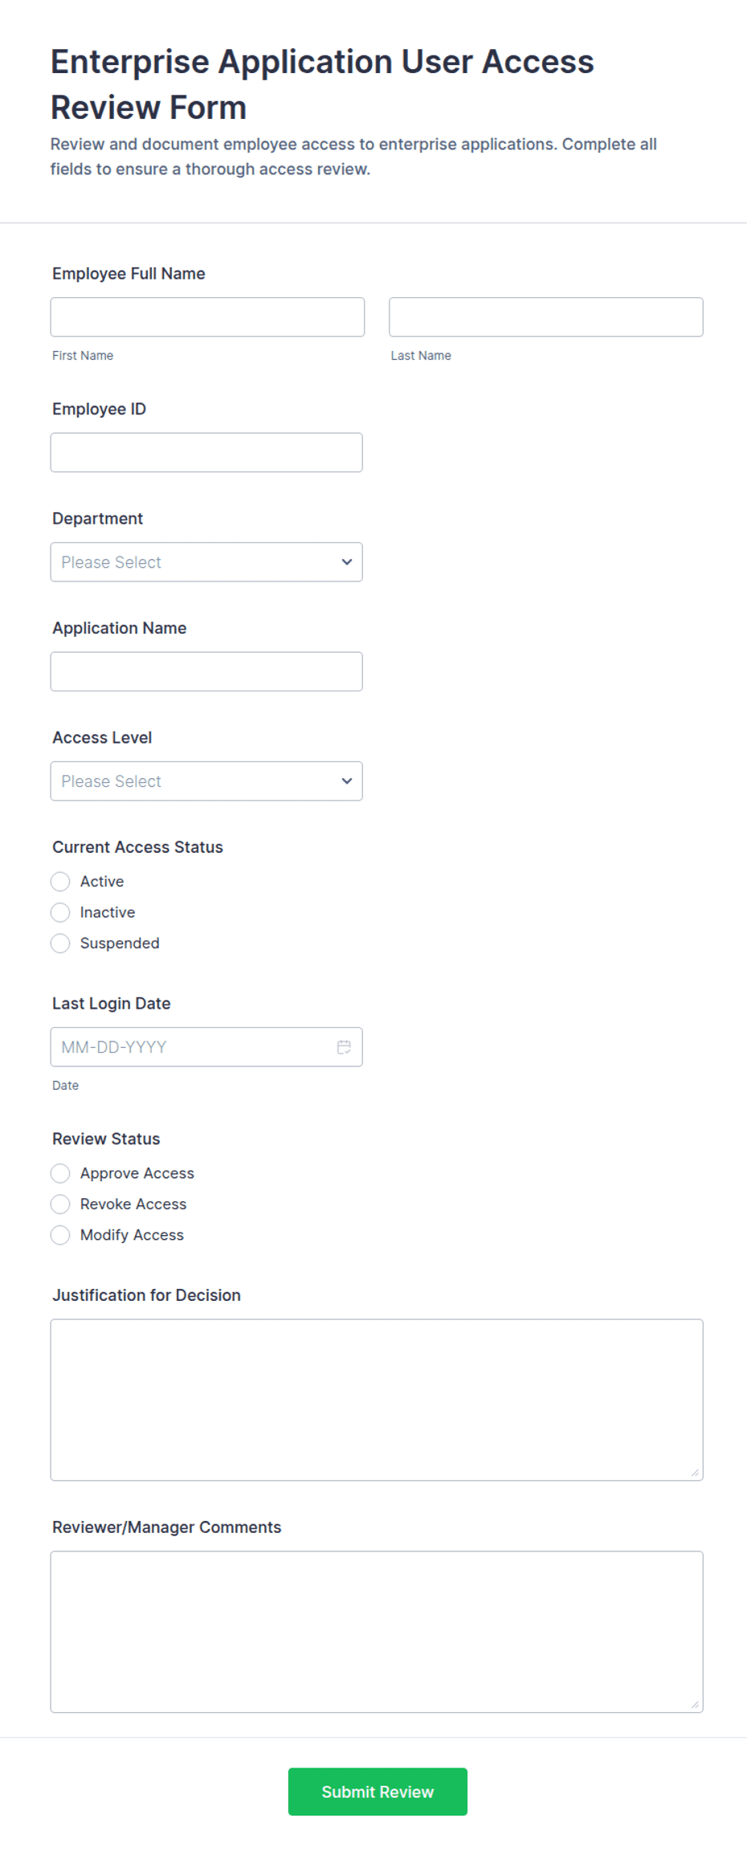Click the Reviewer Comments textarea resize handle
The image size is (747, 1855).
[695, 1704]
